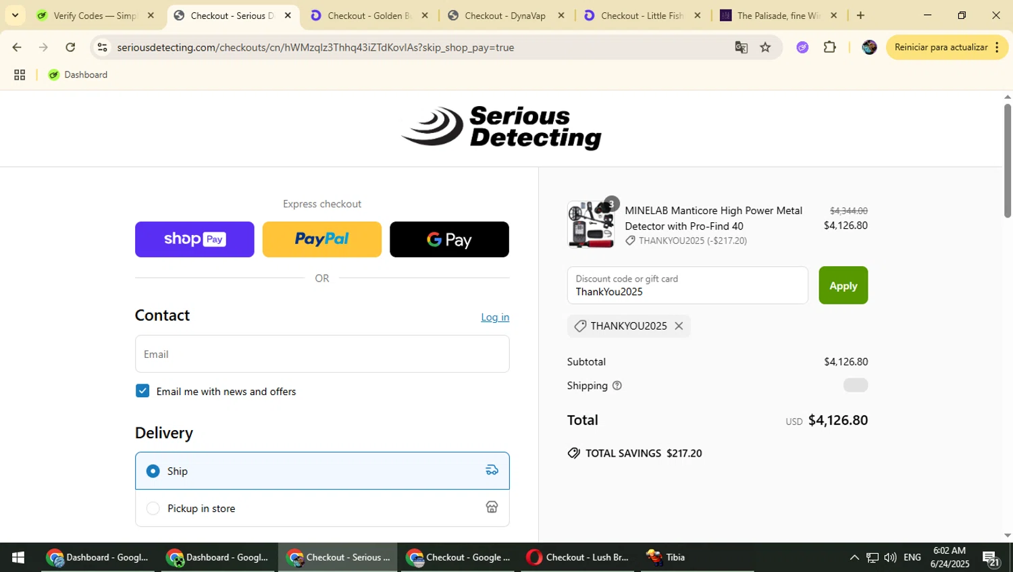Apply the discount code
The image size is (1013, 572).
pos(843,286)
